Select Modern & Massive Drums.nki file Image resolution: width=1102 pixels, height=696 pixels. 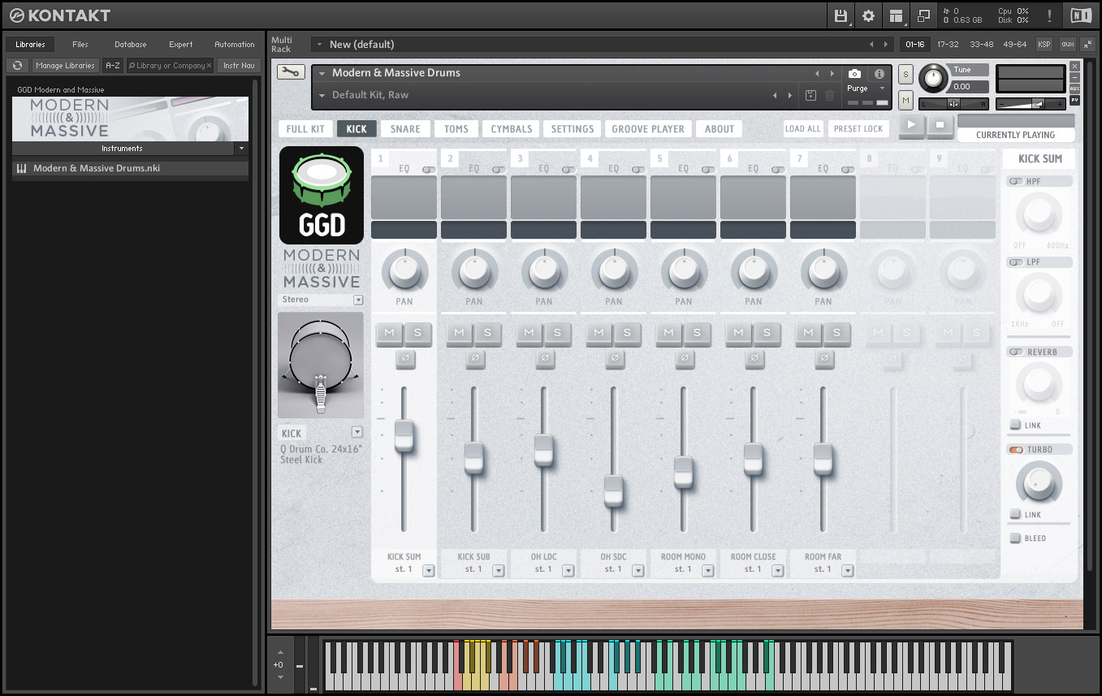(x=130, y=168)
